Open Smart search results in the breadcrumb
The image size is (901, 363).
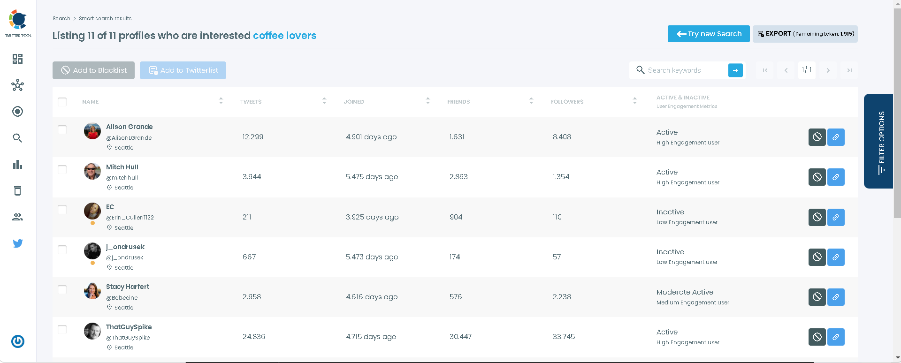click(x=105, y=18)
